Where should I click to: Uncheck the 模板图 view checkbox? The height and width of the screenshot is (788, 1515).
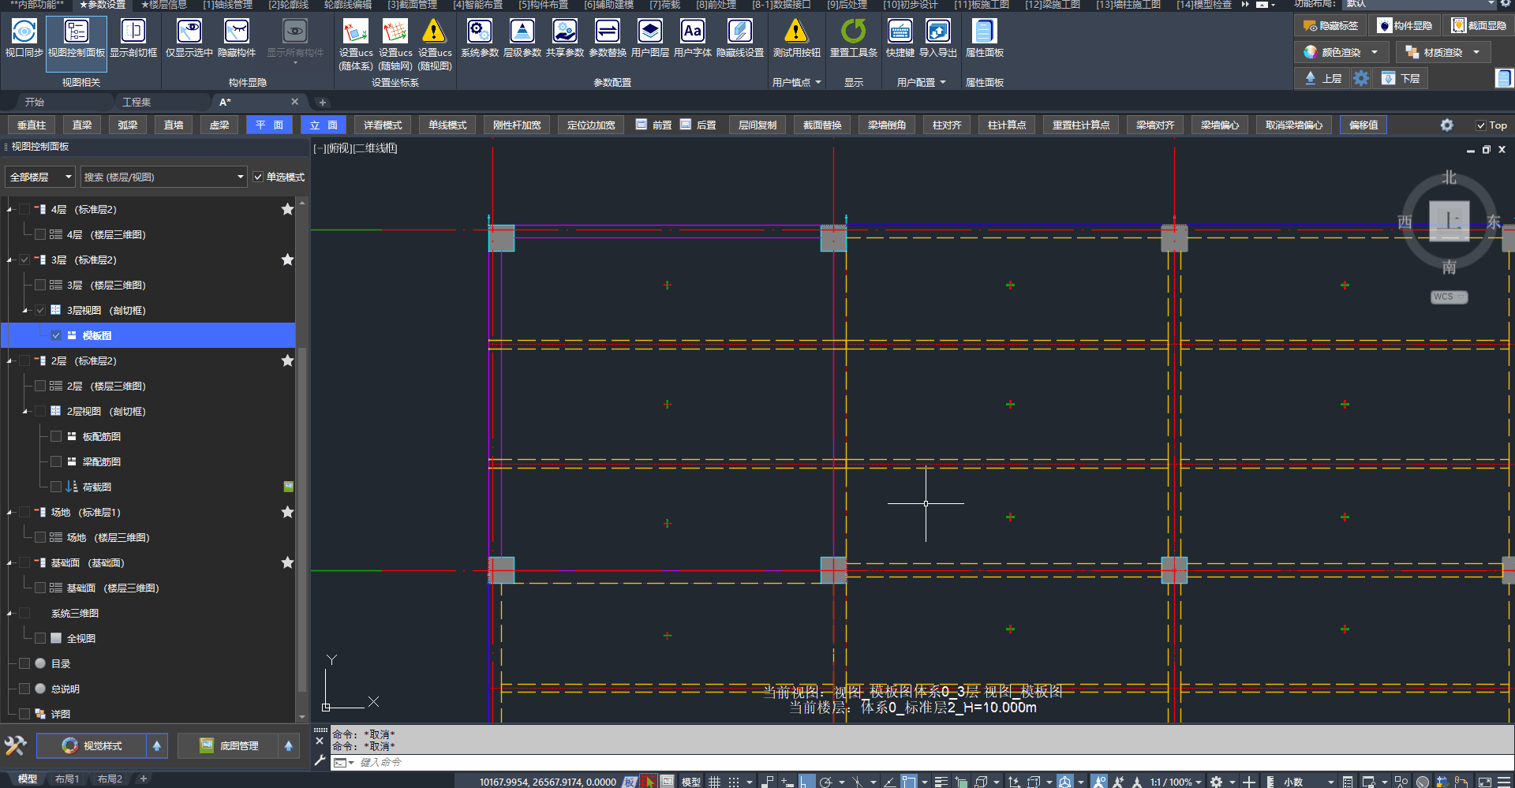click(x=56, y=335)
